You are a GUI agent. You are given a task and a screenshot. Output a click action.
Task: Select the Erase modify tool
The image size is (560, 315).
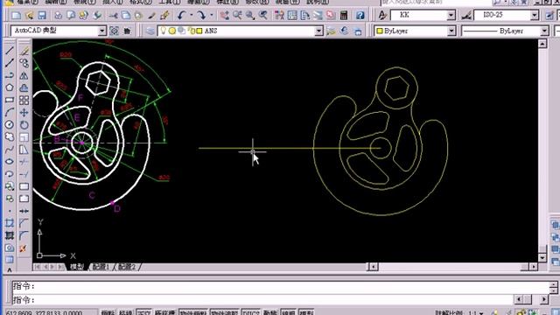(24, 51)
